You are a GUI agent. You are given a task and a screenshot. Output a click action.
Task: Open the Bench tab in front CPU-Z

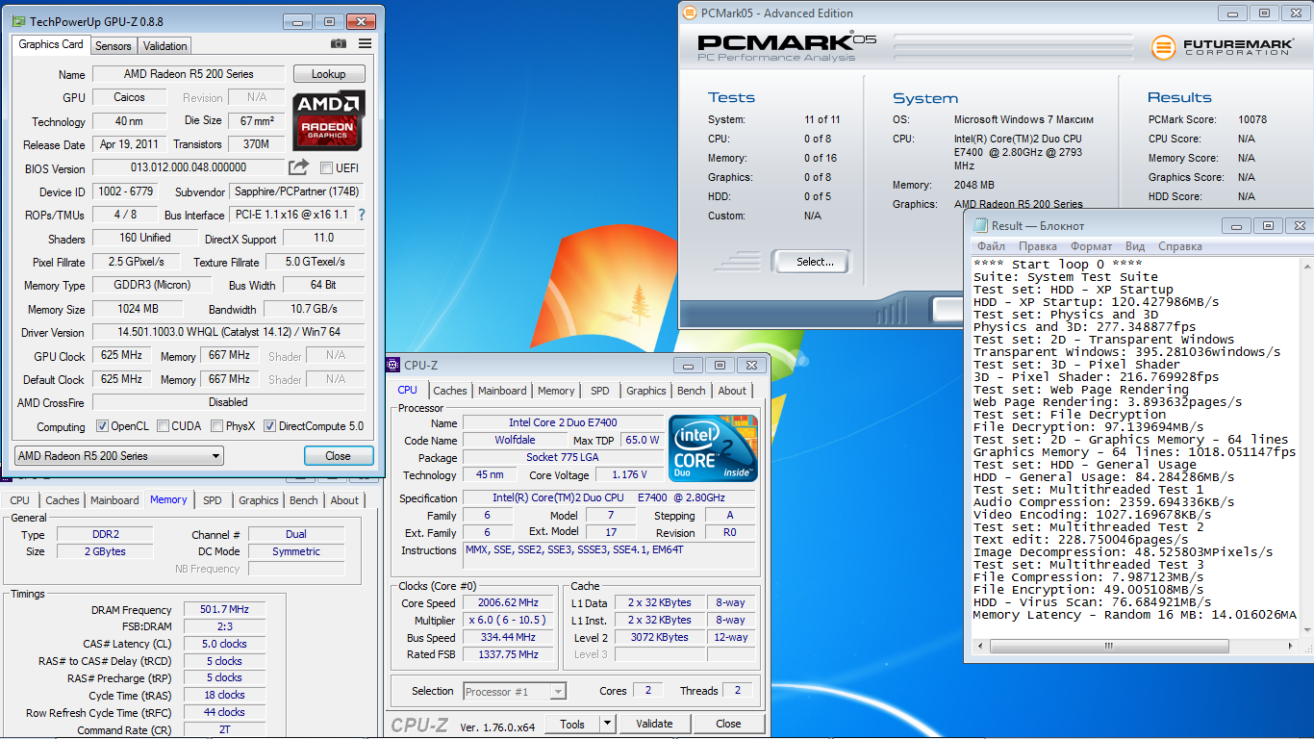coord(691,391)
